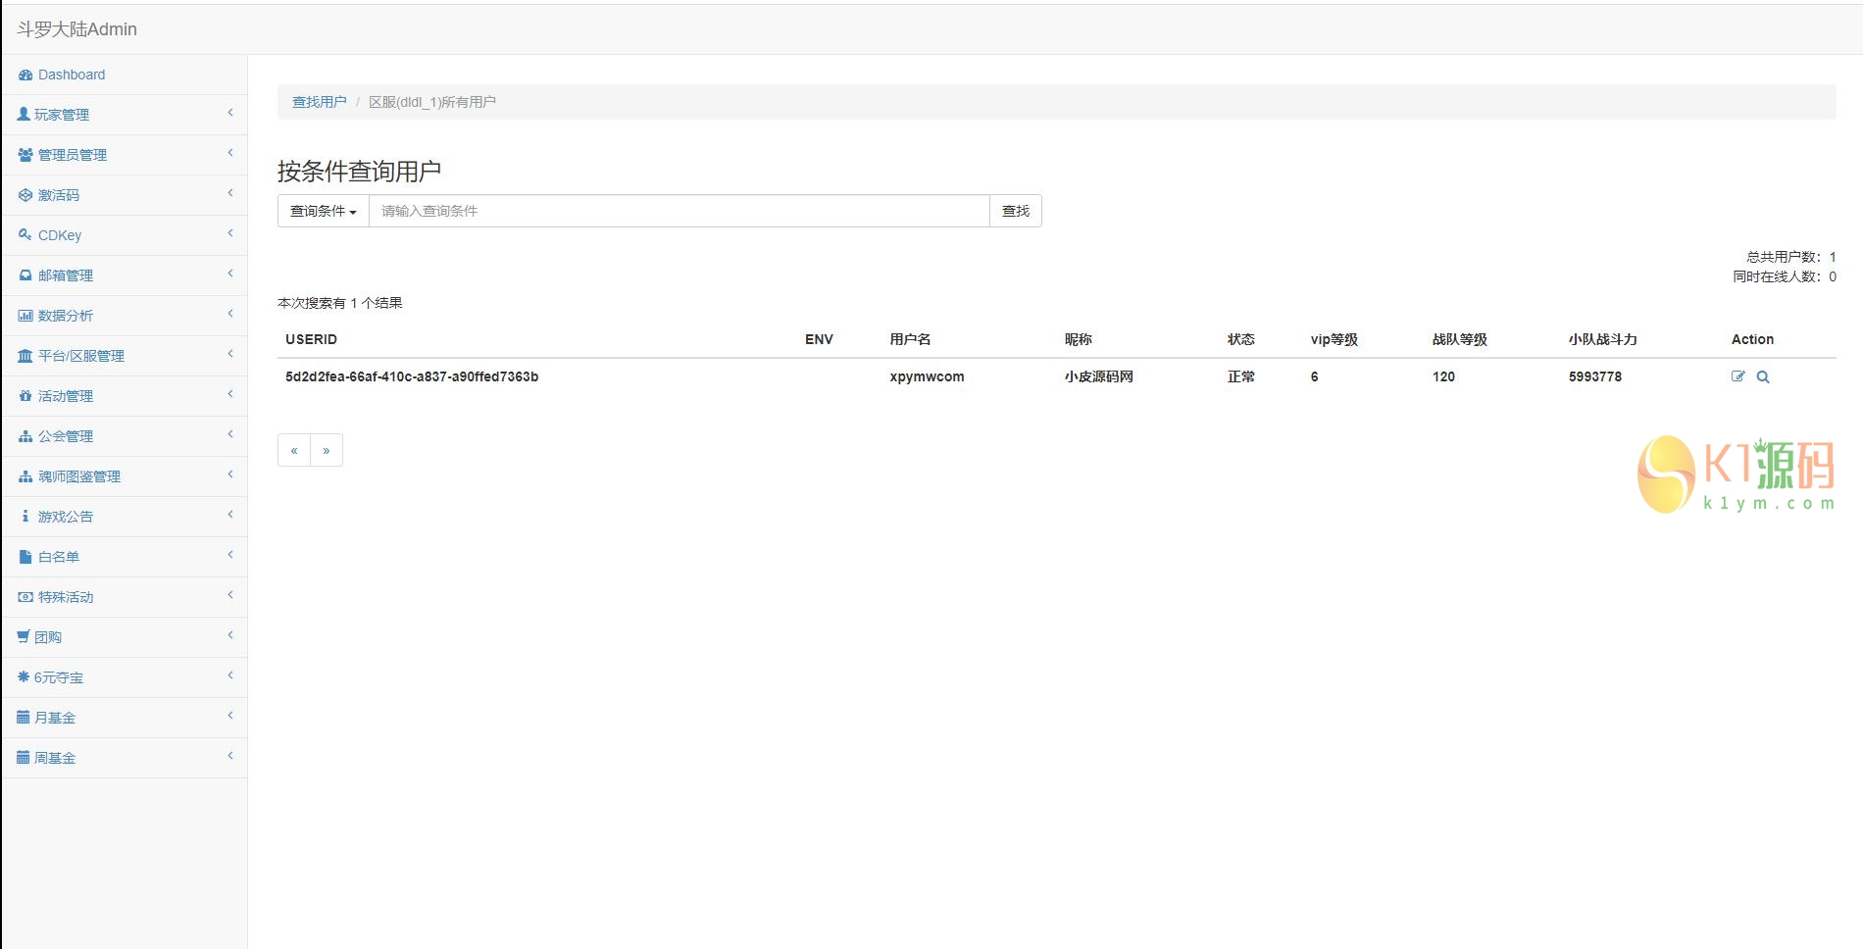The height and width of the screenshot is (949, 1863).
Task: Click the 平台/区服管理 bank icon
Action: tap(25, 356)
